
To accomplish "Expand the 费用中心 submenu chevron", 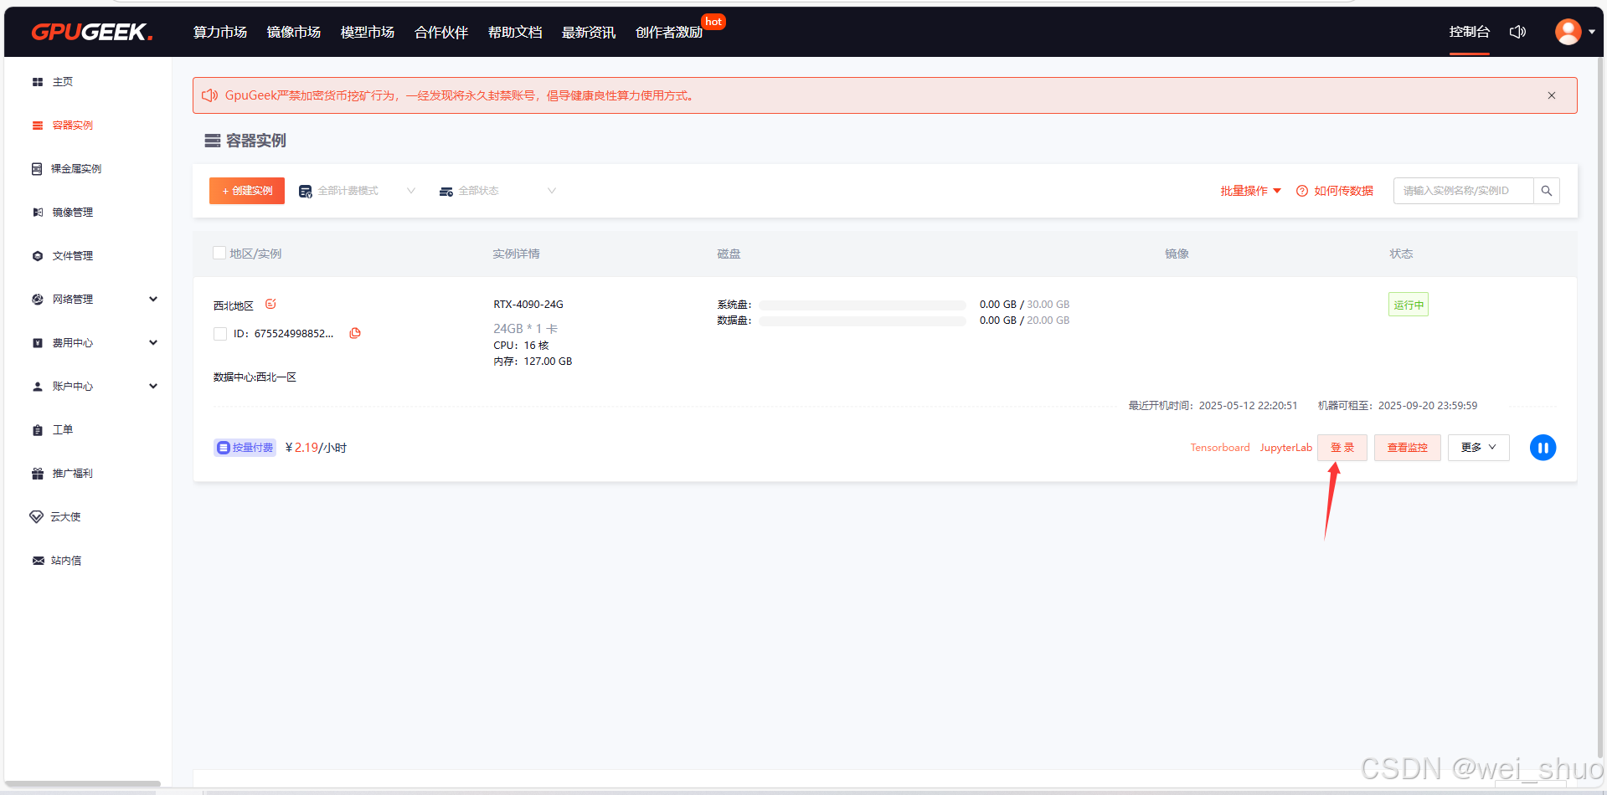I will pos(153,343).
